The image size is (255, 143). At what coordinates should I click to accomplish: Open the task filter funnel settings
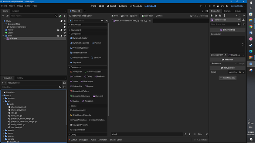click(x=71, y=21)
